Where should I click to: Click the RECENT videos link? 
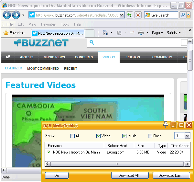tap(70, 69)
